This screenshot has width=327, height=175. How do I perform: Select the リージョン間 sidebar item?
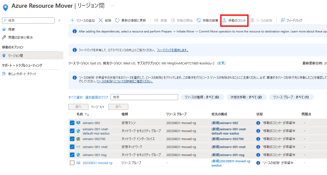tap(32, 55)
